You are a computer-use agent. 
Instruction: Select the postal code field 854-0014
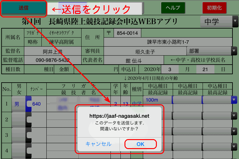click(x=127, y=33)
